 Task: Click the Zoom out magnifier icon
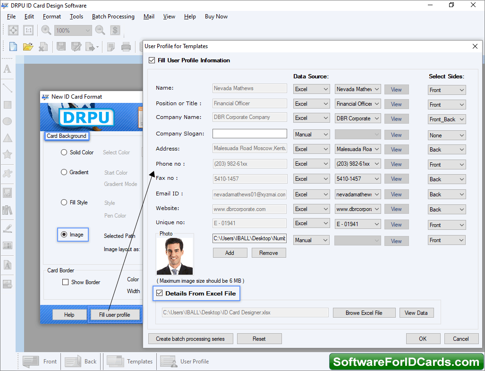tap(100, 30)
